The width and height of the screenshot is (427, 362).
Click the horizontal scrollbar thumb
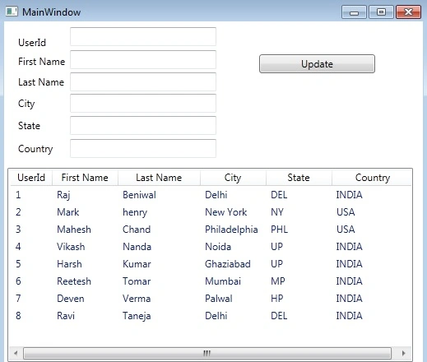point(207,353)
